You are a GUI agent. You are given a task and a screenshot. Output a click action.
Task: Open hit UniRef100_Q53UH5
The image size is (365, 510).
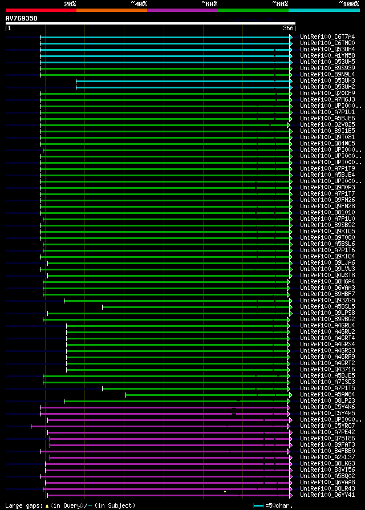327,62
